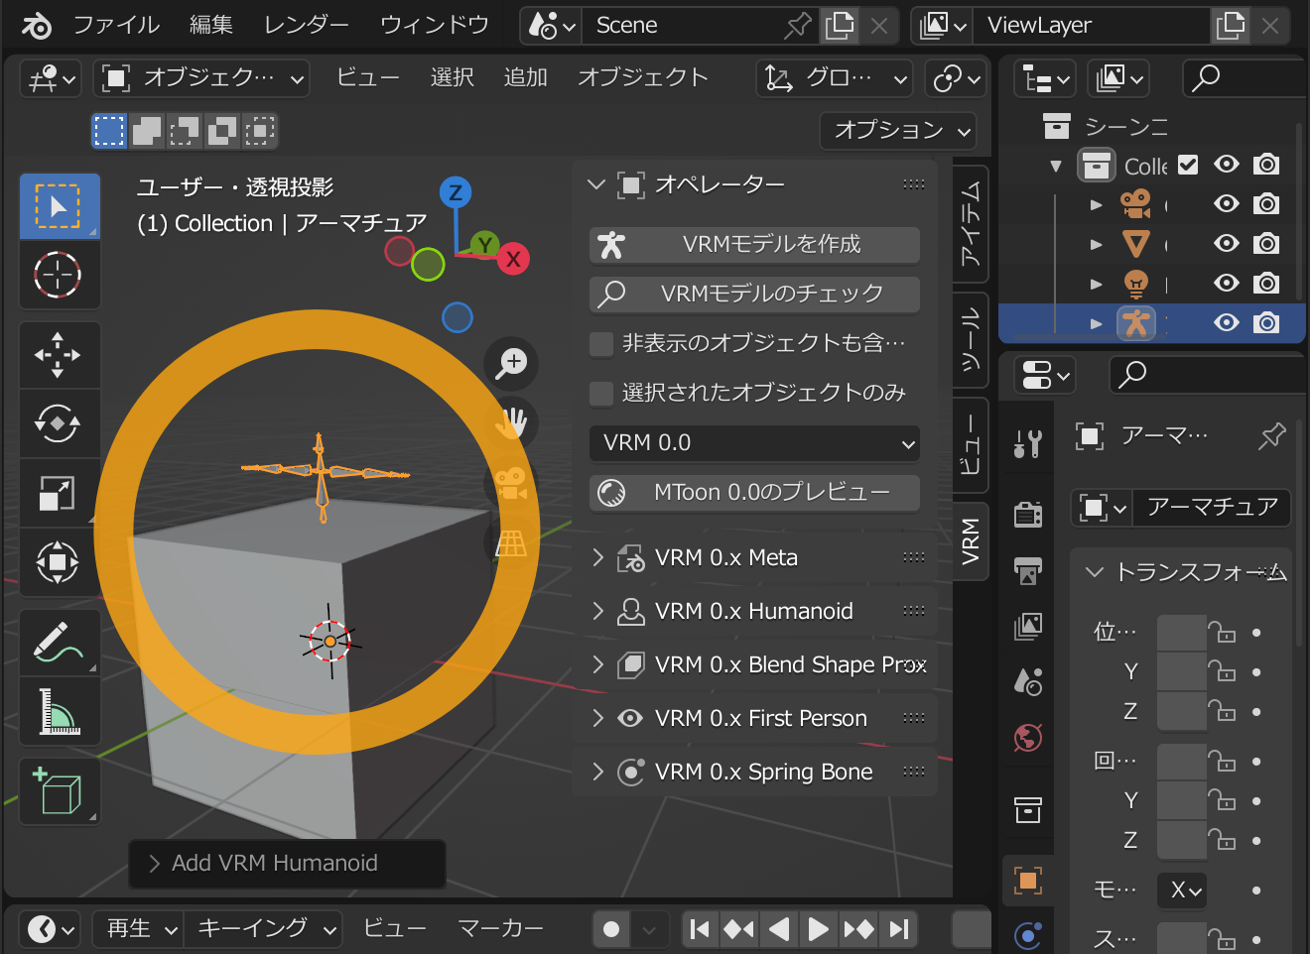Image resolution: width=1310 pixels, height=954 pixels.
Task: Click the red X axis on the gizmo
Action: click(513, 260)
